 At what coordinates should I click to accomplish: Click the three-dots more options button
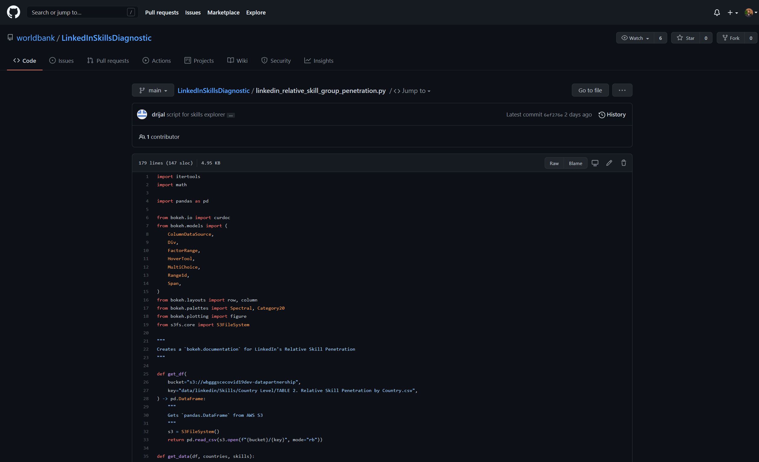coord(622,90)
